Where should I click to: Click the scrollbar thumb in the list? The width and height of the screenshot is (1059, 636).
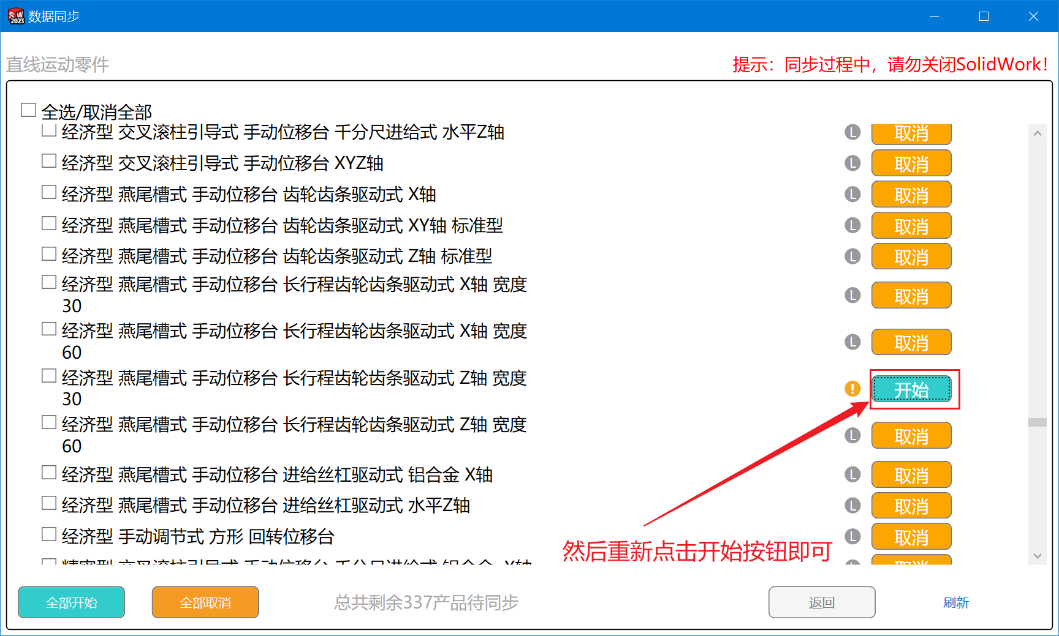[1037, 422]
